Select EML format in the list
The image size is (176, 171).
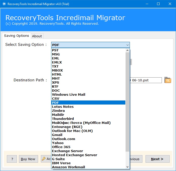[88, 58]
